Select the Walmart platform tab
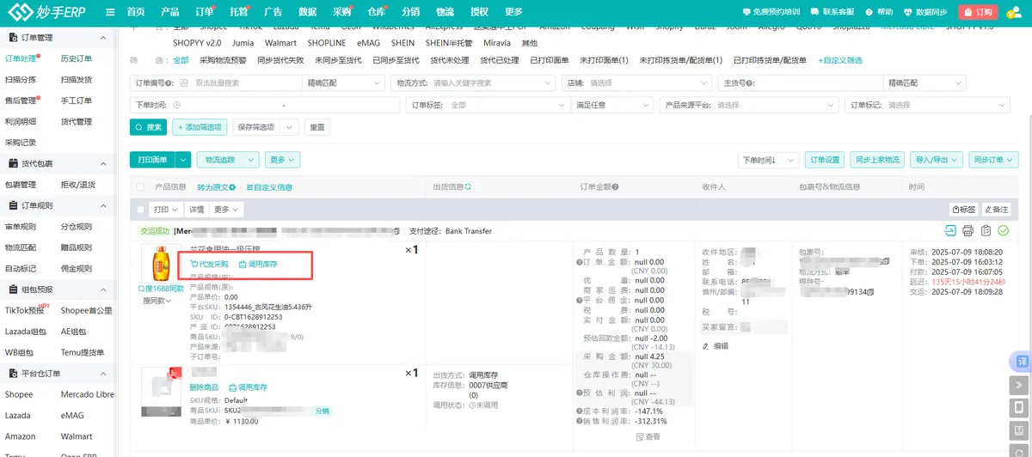The height and width of the screenshot is (457, 1032). [x=280, y=43]
